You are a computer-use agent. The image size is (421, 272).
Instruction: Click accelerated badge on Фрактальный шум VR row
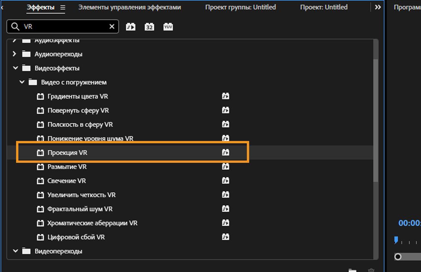[225, 208]
